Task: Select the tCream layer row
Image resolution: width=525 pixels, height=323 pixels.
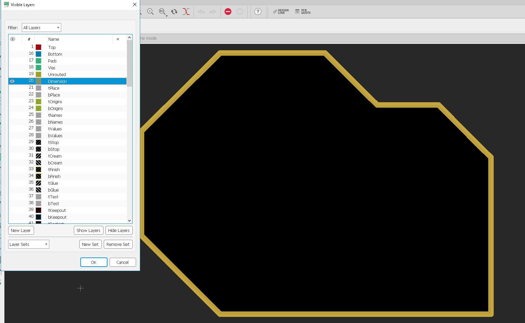Action: point(67,156)
